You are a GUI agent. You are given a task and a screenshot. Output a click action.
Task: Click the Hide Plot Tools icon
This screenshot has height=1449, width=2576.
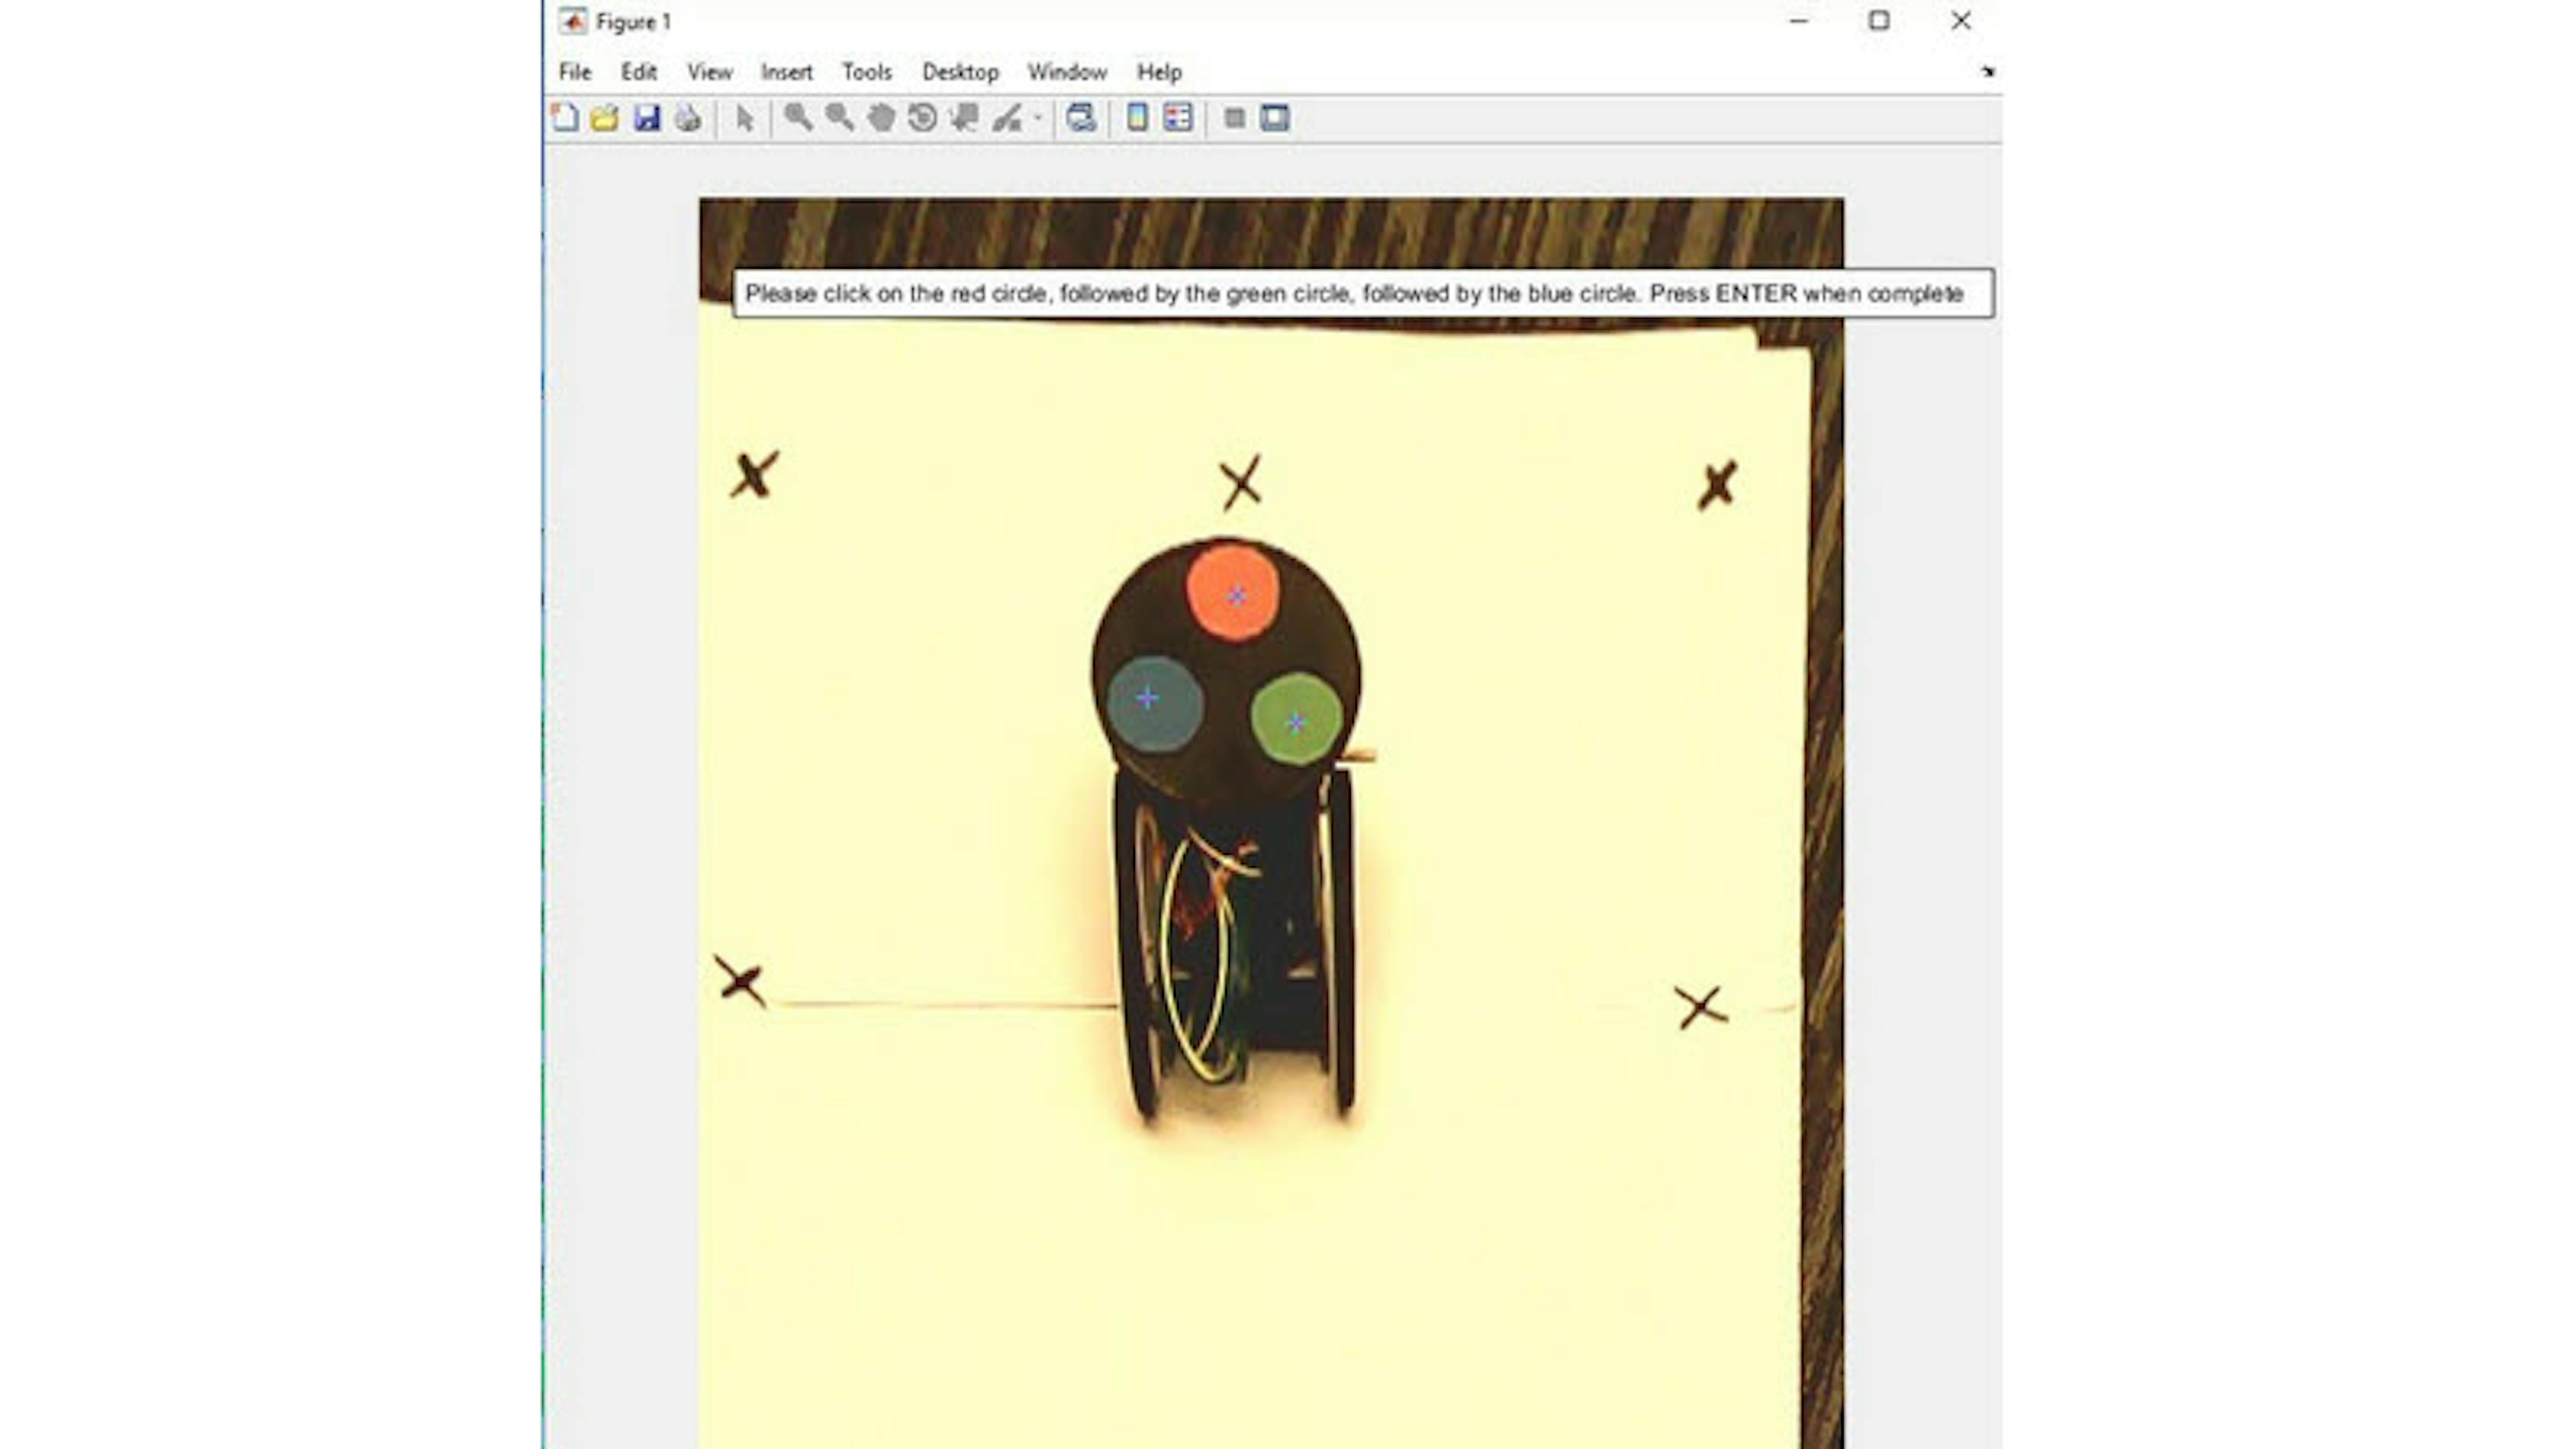[x=1235, y=118]
